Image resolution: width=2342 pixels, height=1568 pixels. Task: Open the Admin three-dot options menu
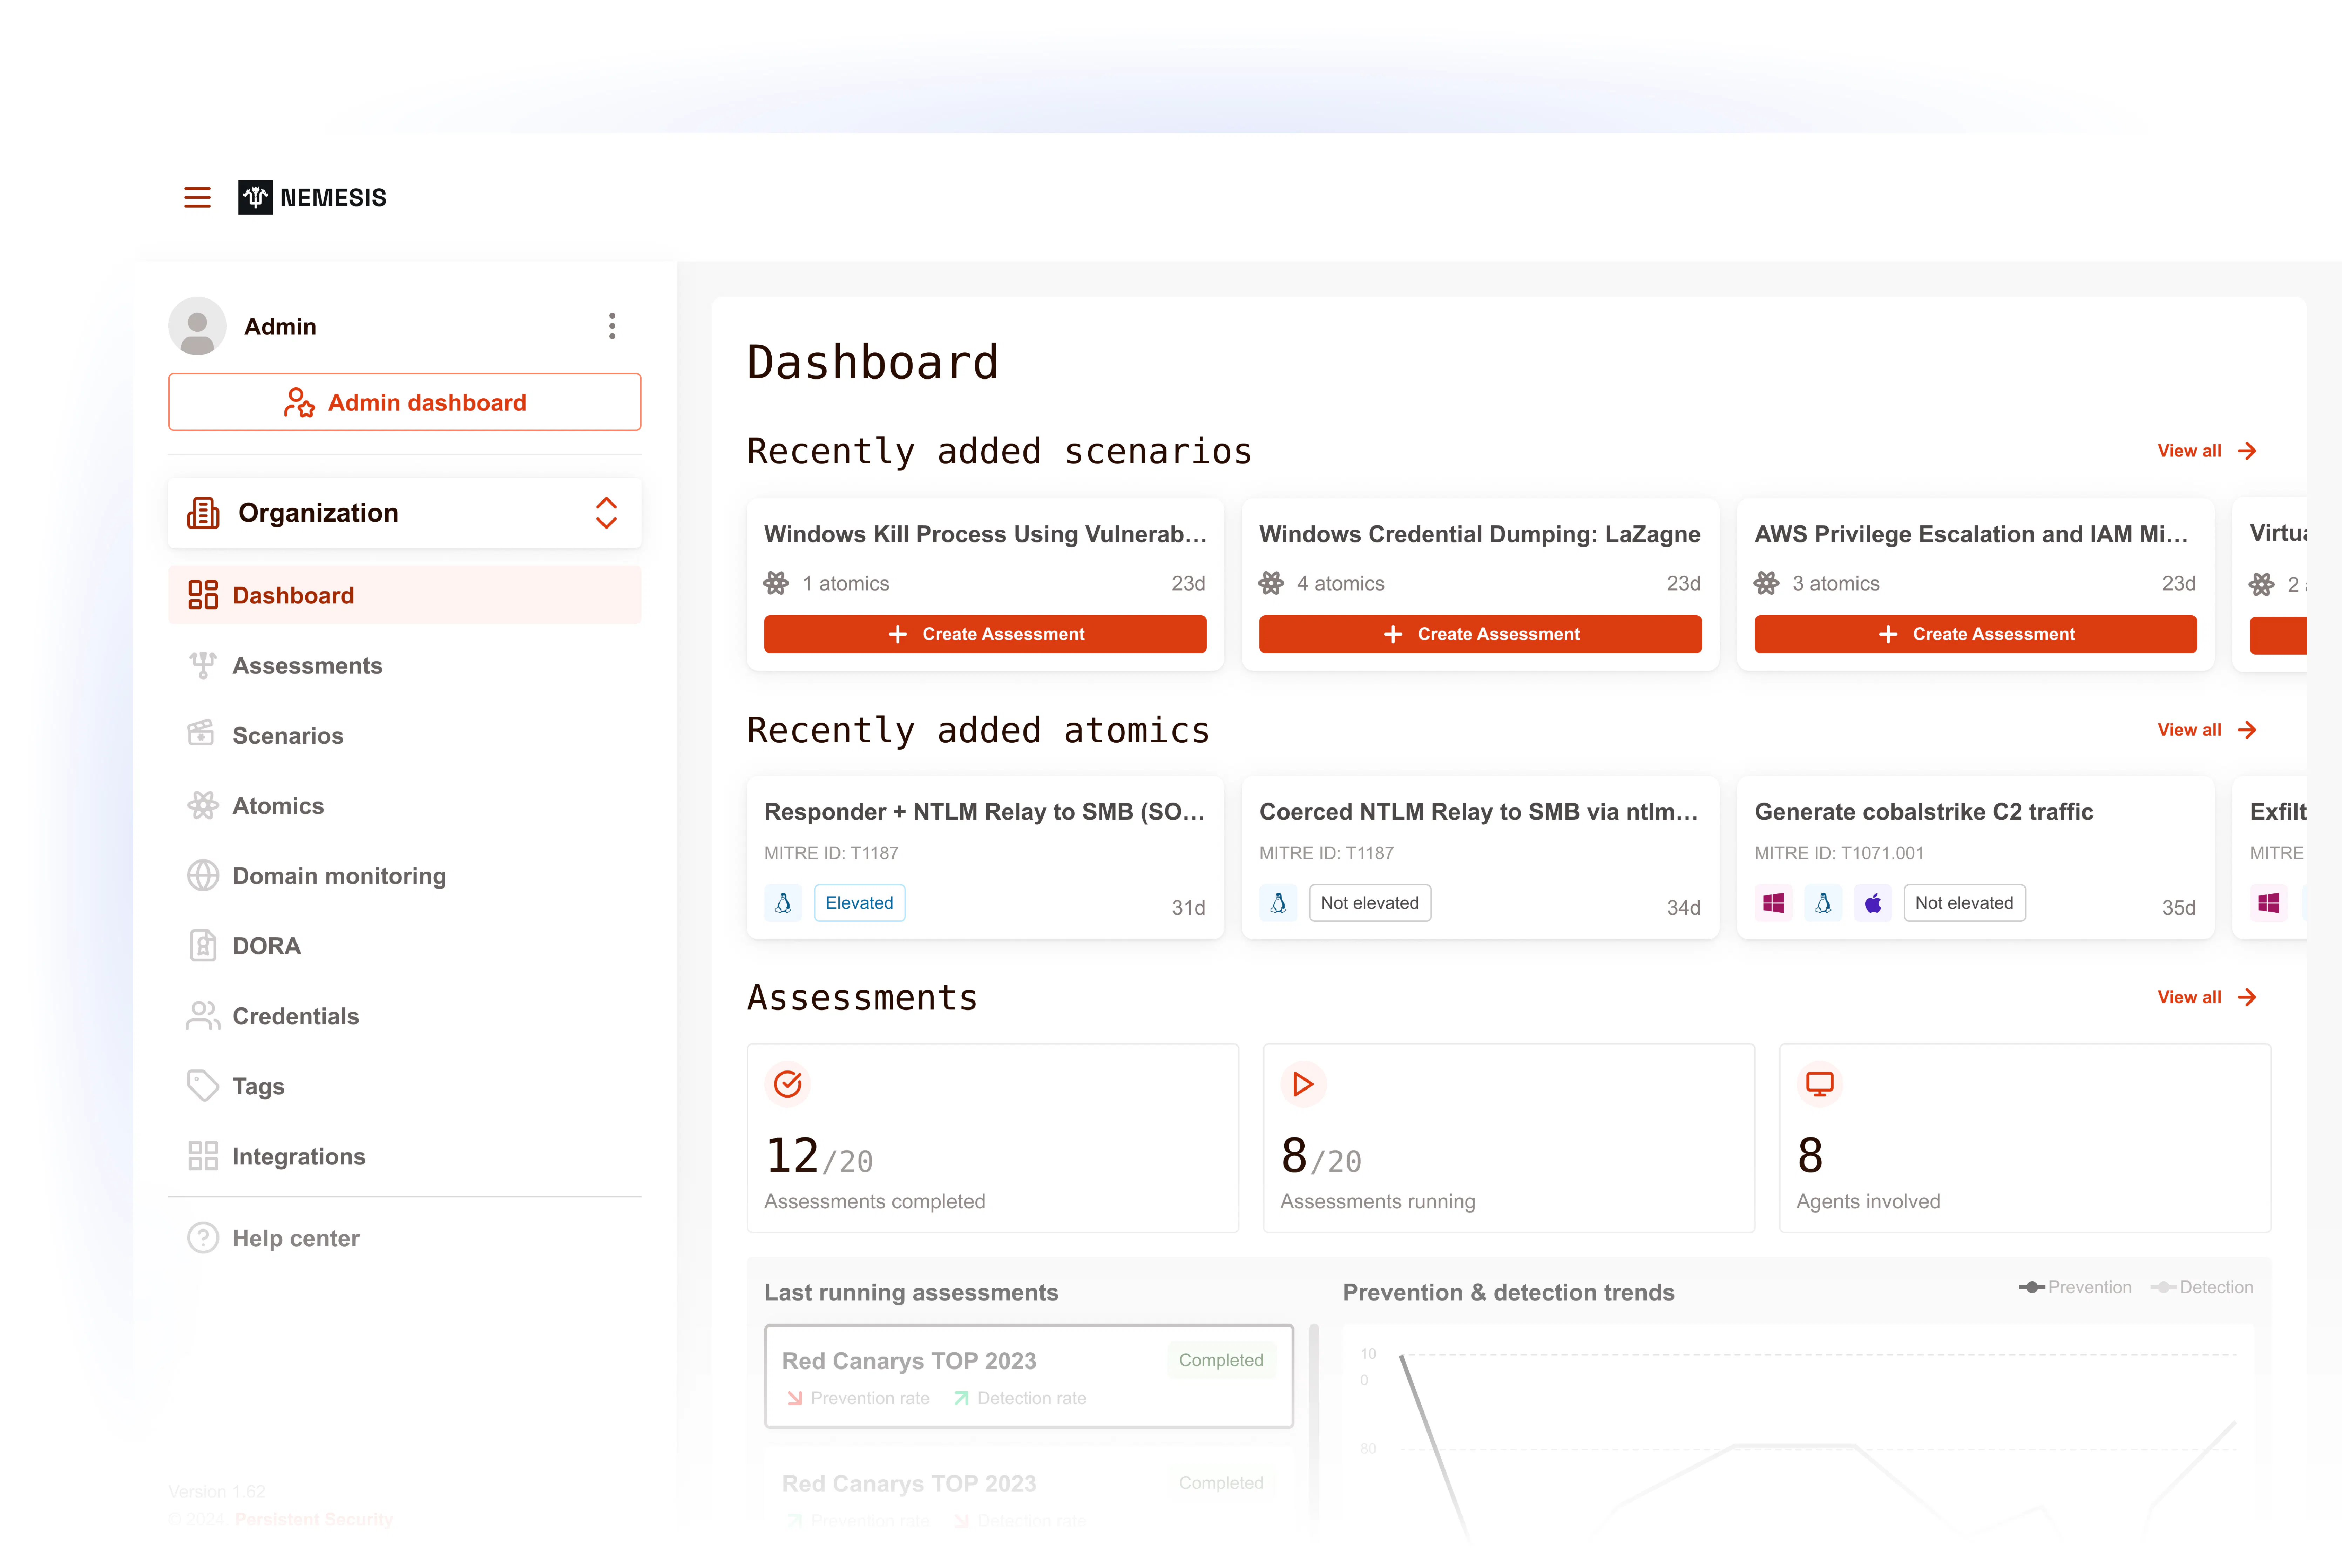click(x=612, y=326)
